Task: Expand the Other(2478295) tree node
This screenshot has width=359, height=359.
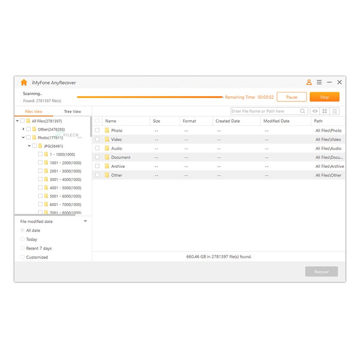Action: [23, 129]
